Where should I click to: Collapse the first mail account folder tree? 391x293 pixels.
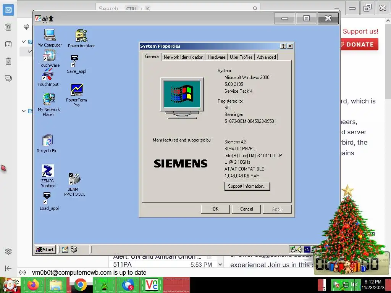24,42
